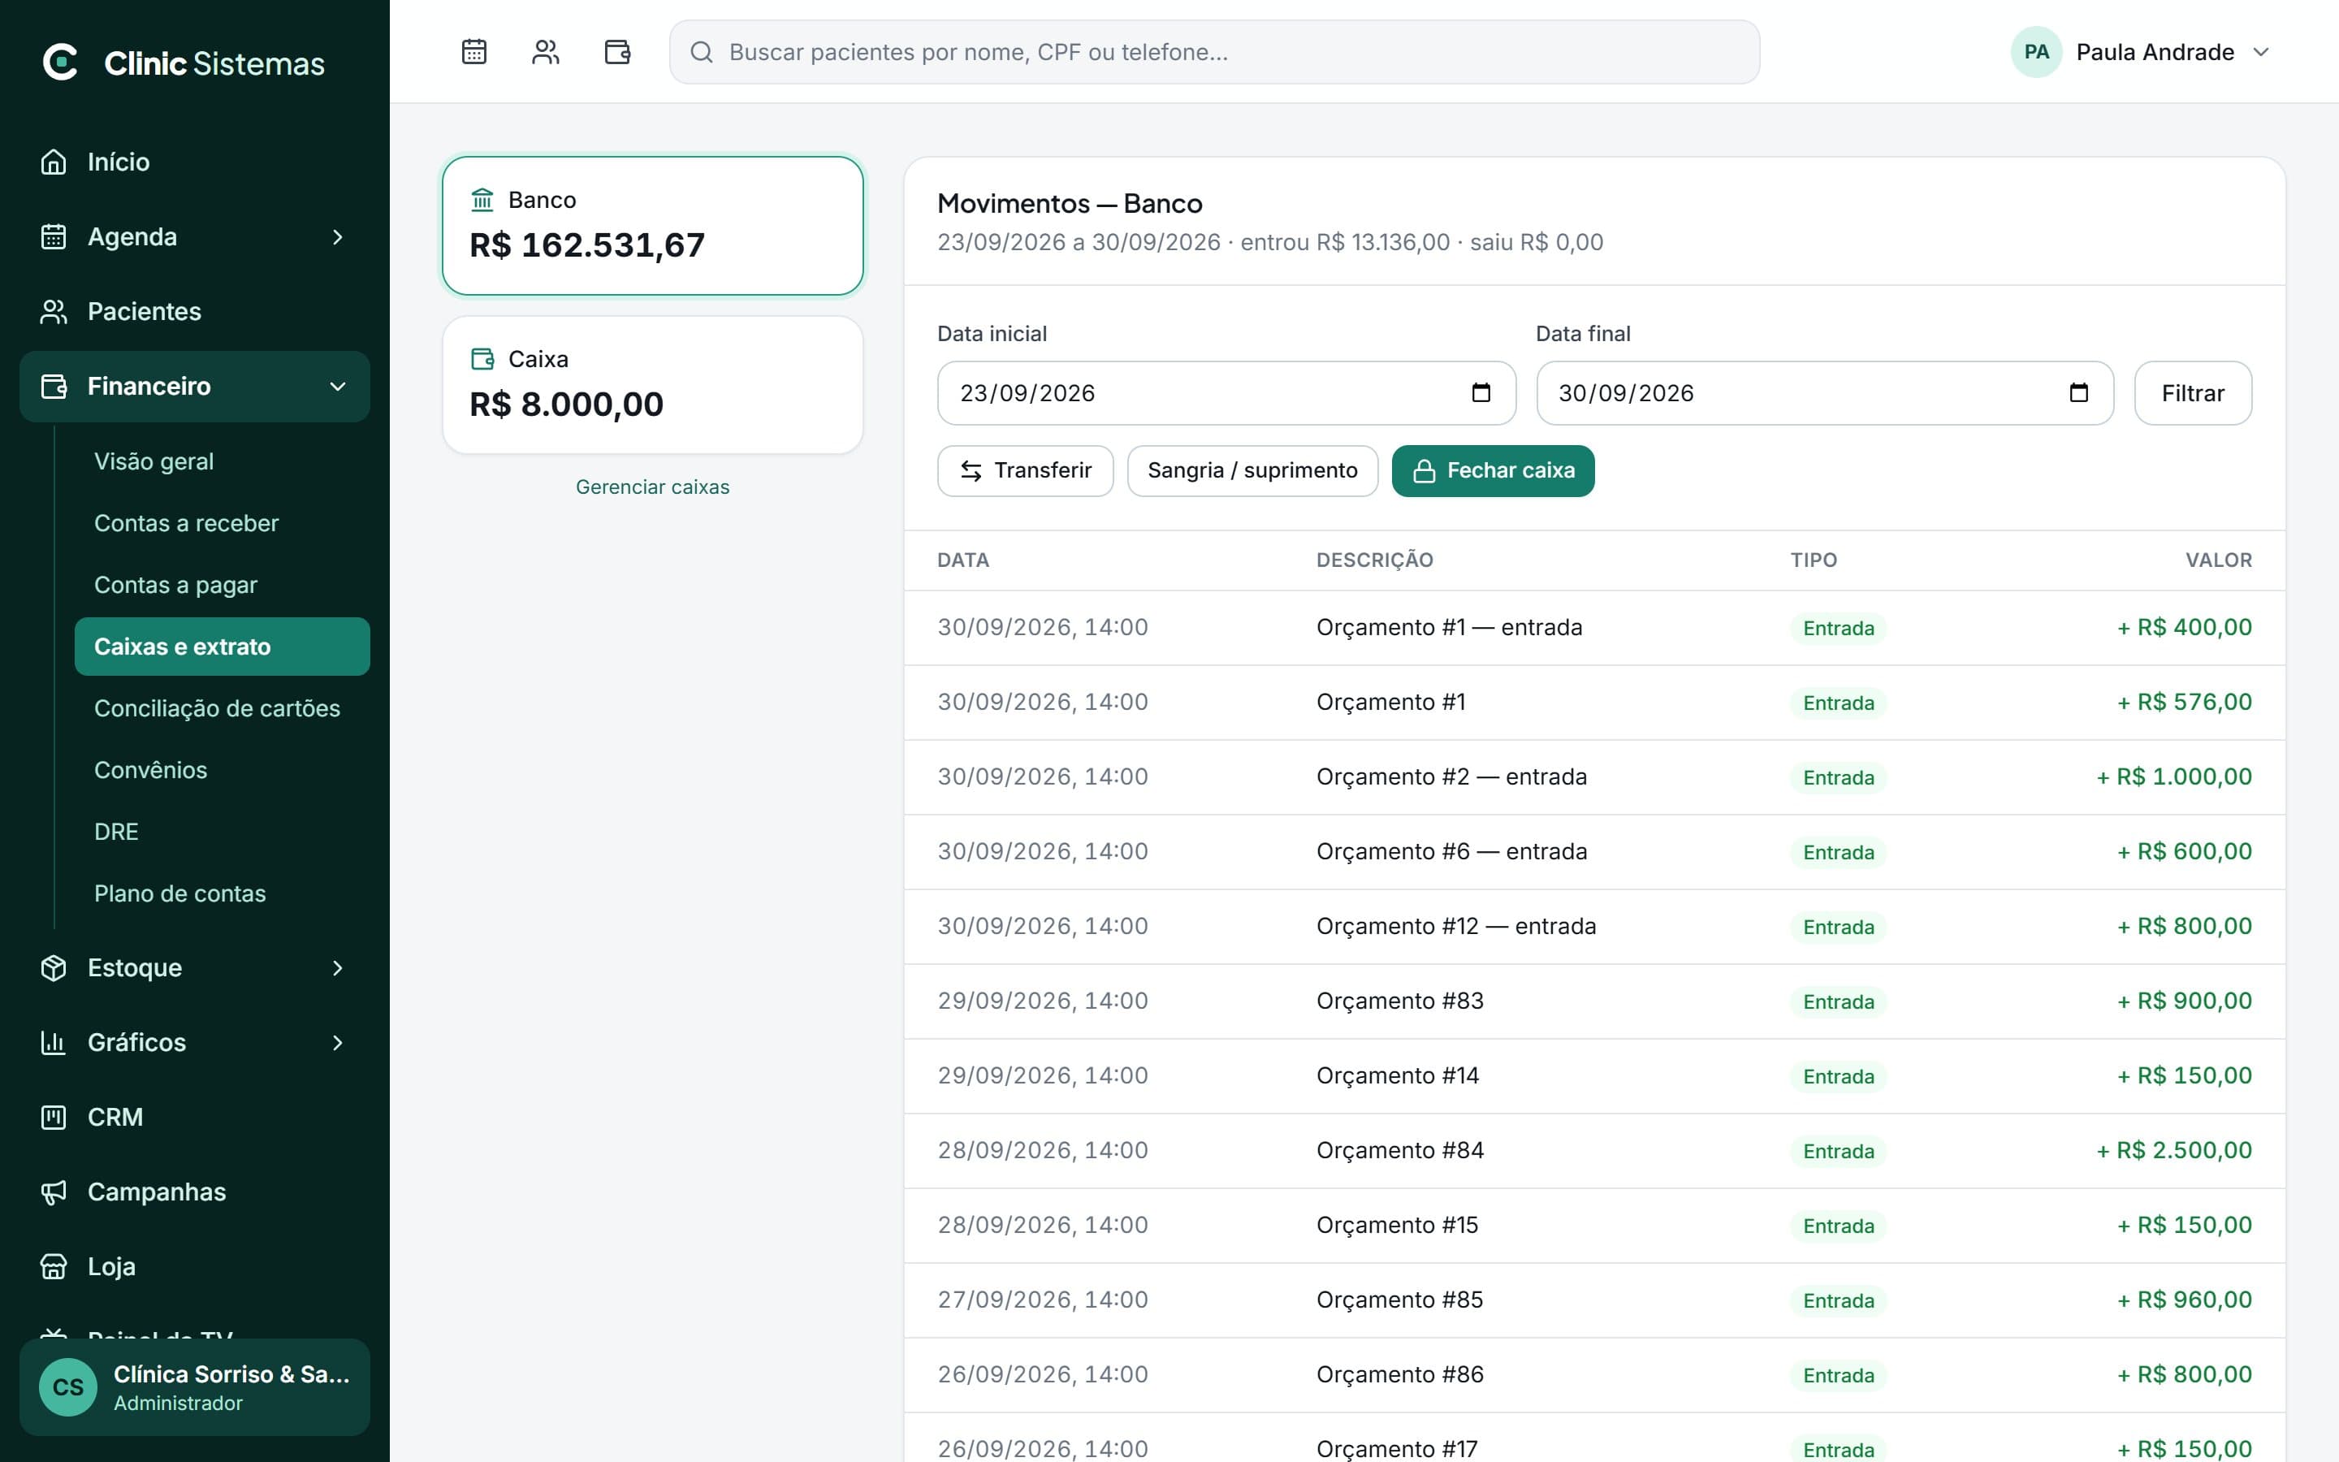This screenshot has height=1462, width=2339.
Task: Open Visão geral submenu item
Action: pyautogui.click(x=223, y=461)
